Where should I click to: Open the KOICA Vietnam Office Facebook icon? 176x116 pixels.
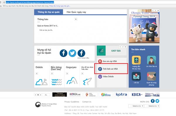[x=81, y=53]
